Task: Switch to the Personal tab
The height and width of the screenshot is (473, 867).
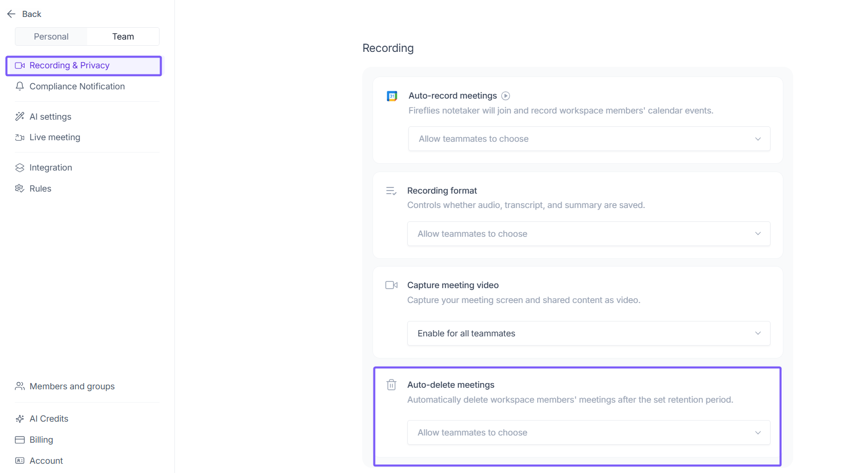Action: tap(51, 36)
